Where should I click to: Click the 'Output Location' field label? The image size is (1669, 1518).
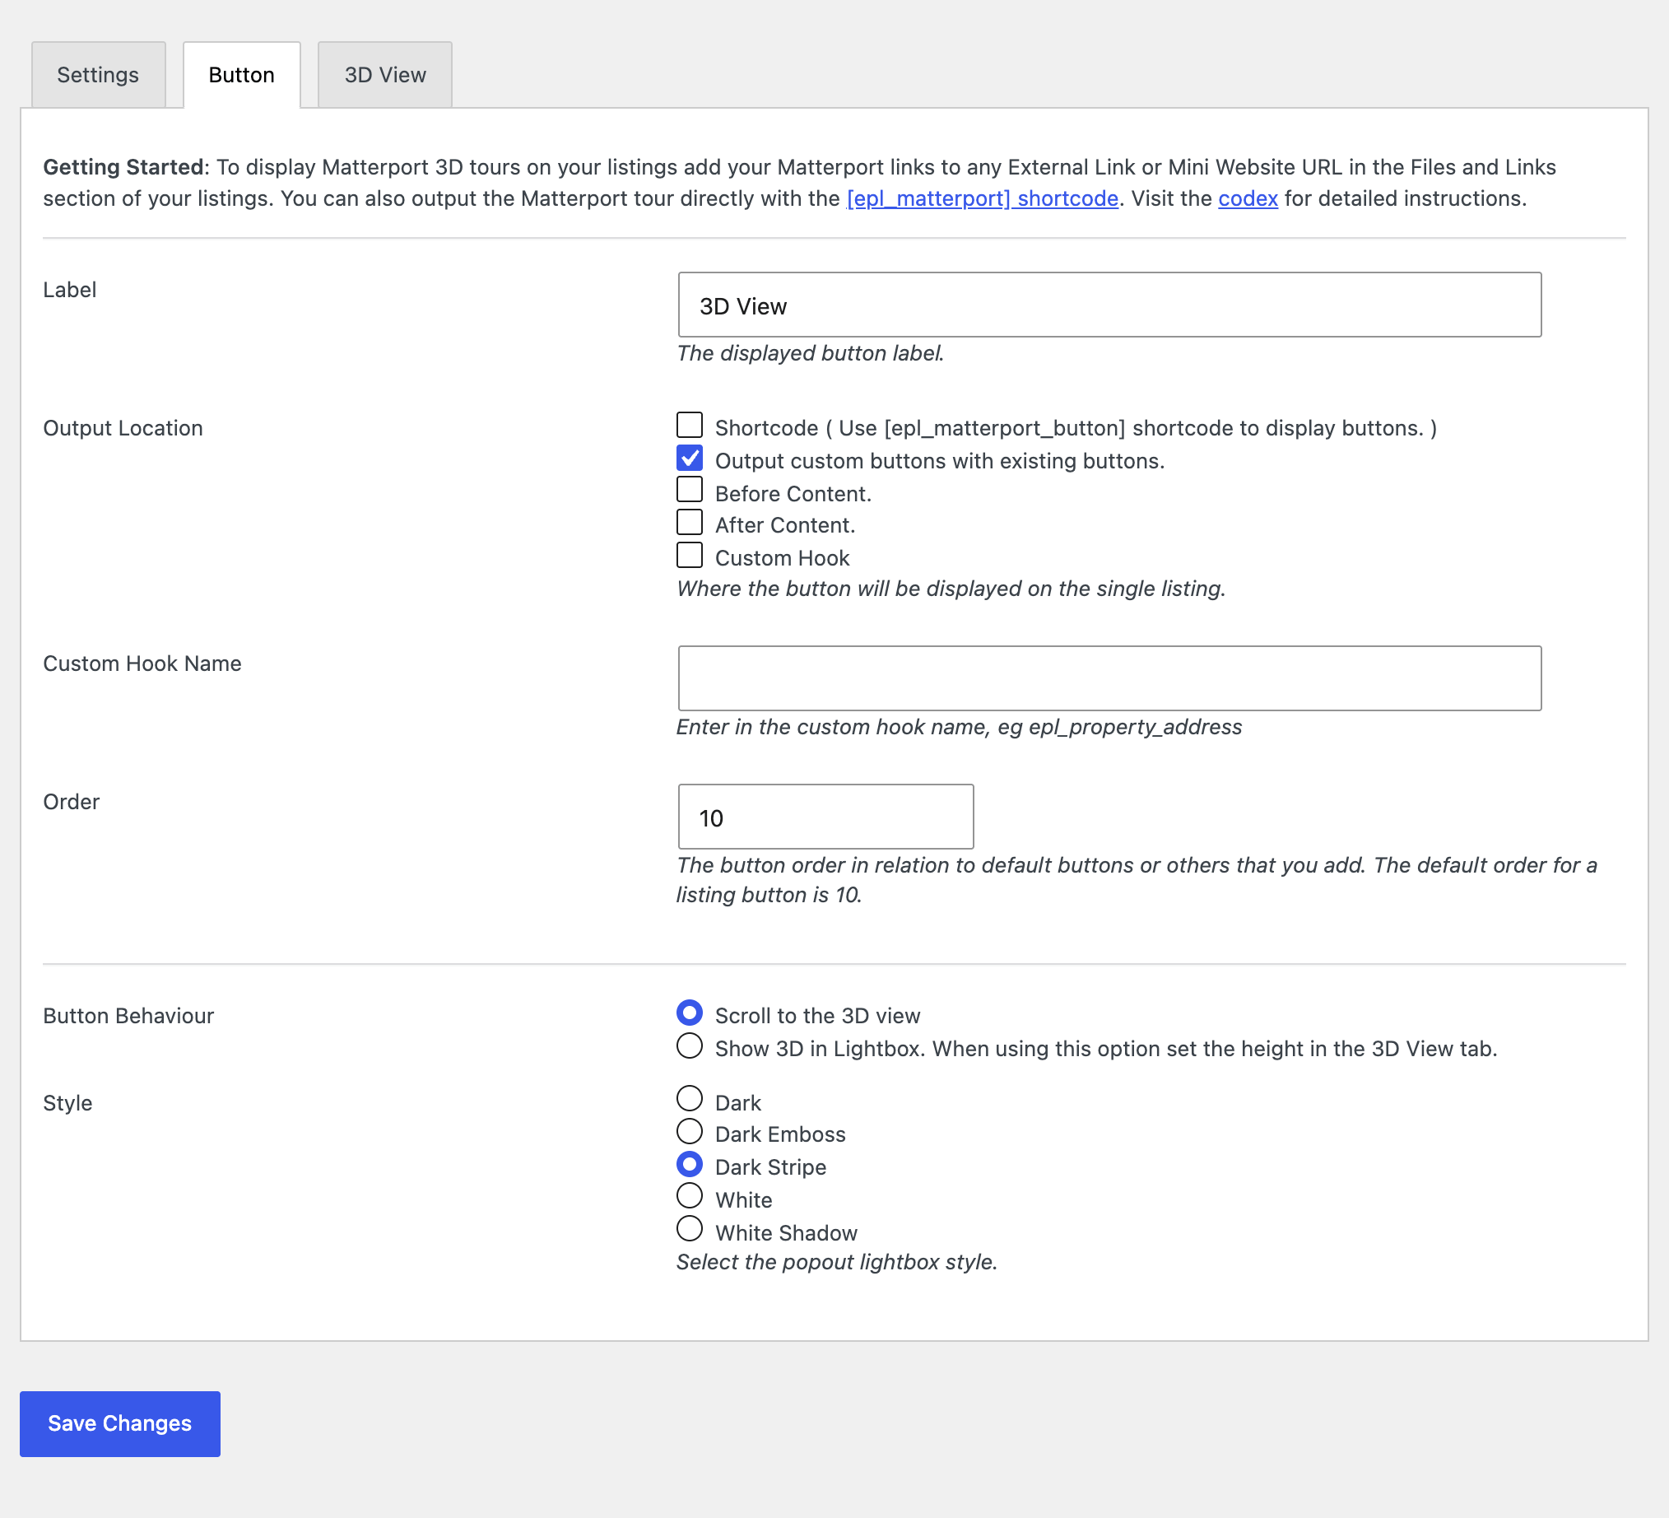coord(123,428)
